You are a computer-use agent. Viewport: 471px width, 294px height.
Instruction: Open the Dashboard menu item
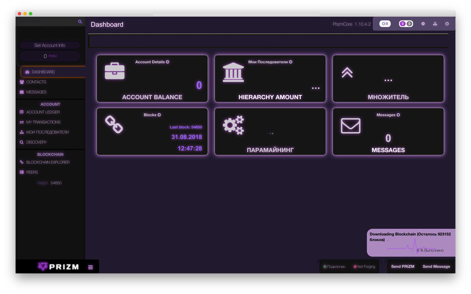click(x=53, y=72)
